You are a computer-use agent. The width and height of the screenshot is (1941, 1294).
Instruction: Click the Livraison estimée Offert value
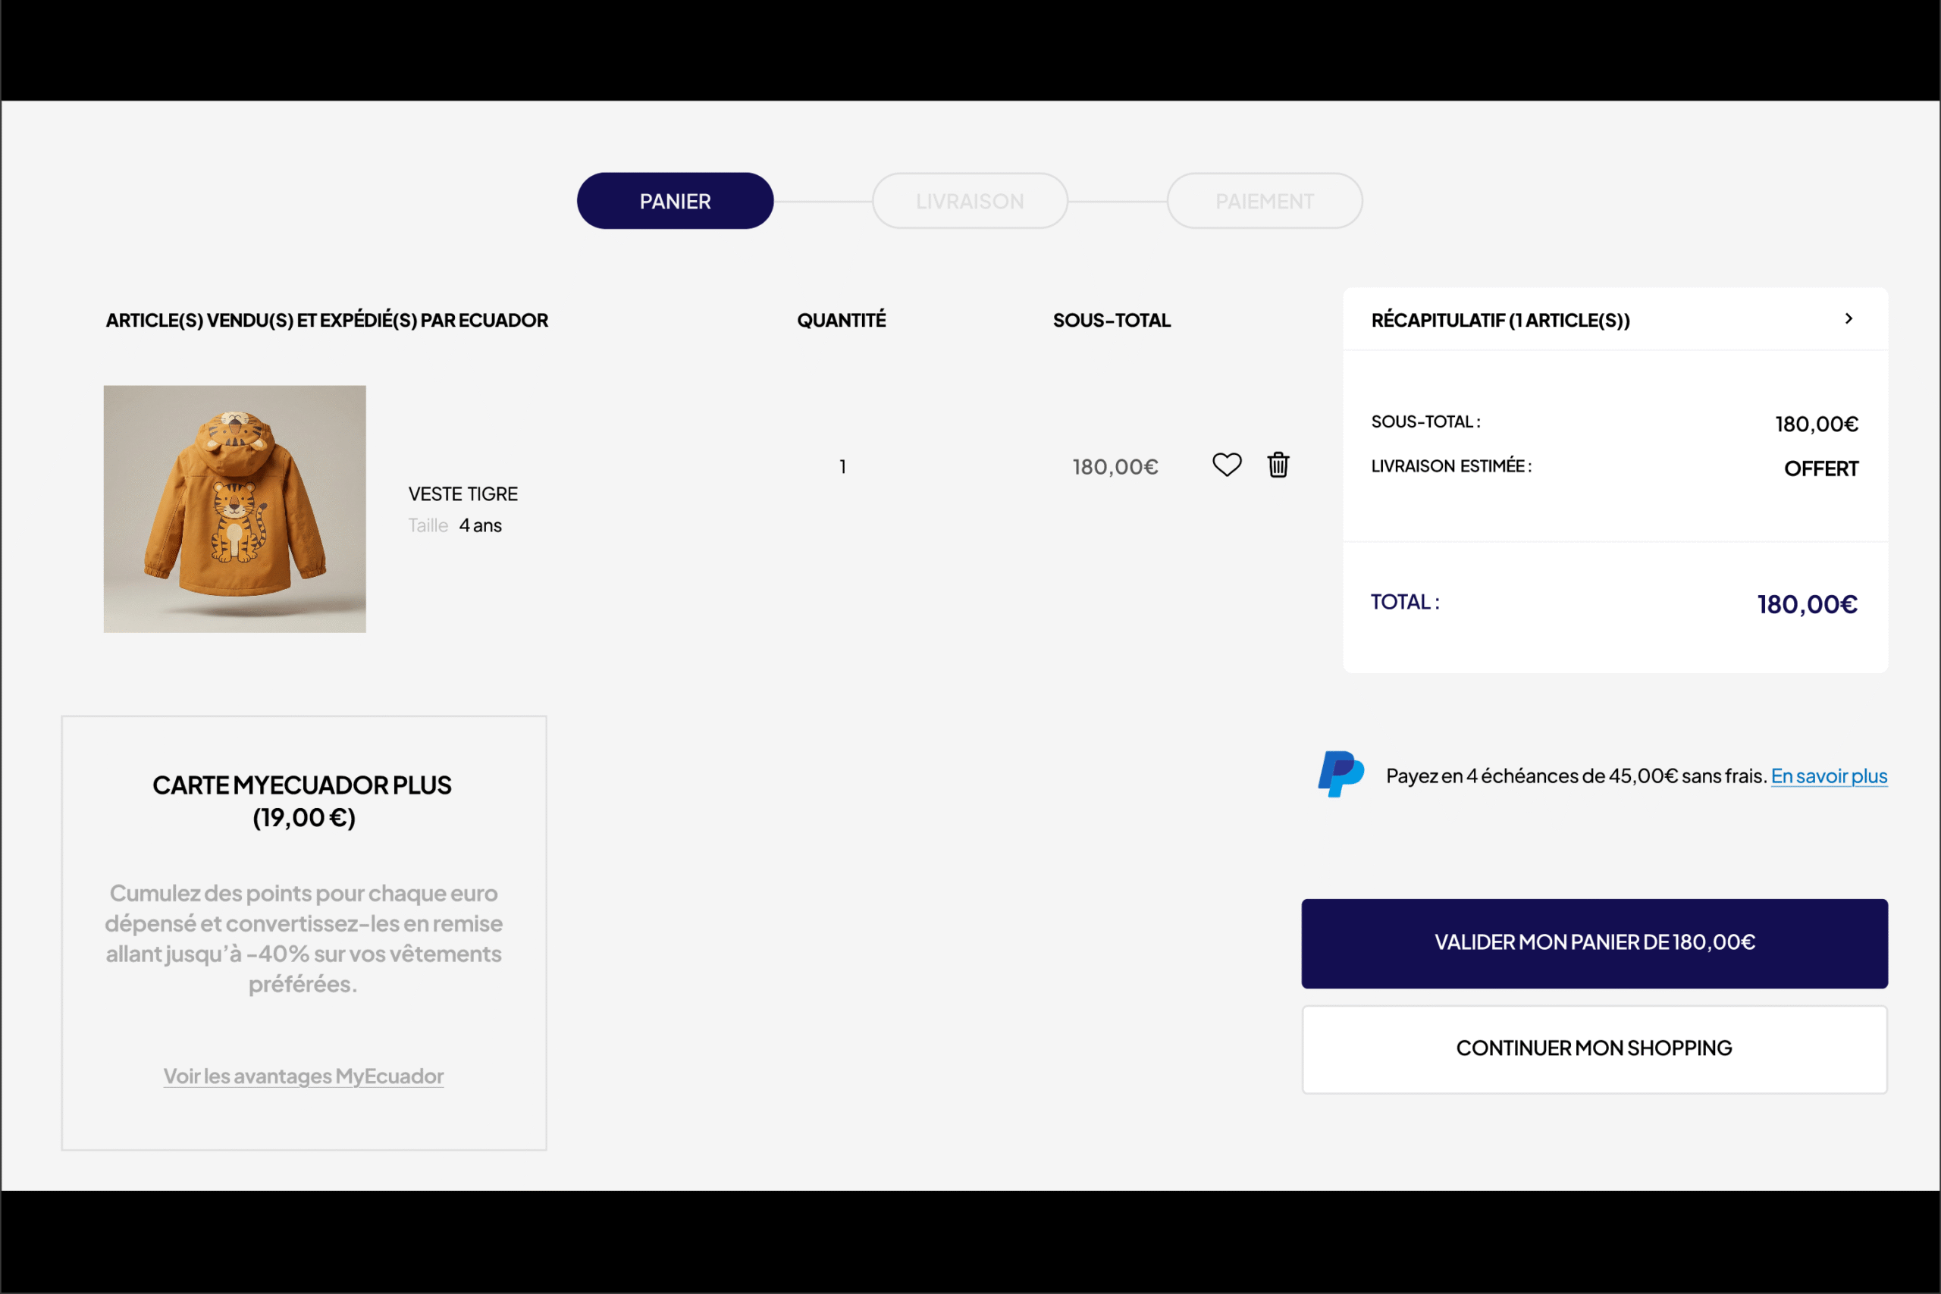pos(1820,468)
